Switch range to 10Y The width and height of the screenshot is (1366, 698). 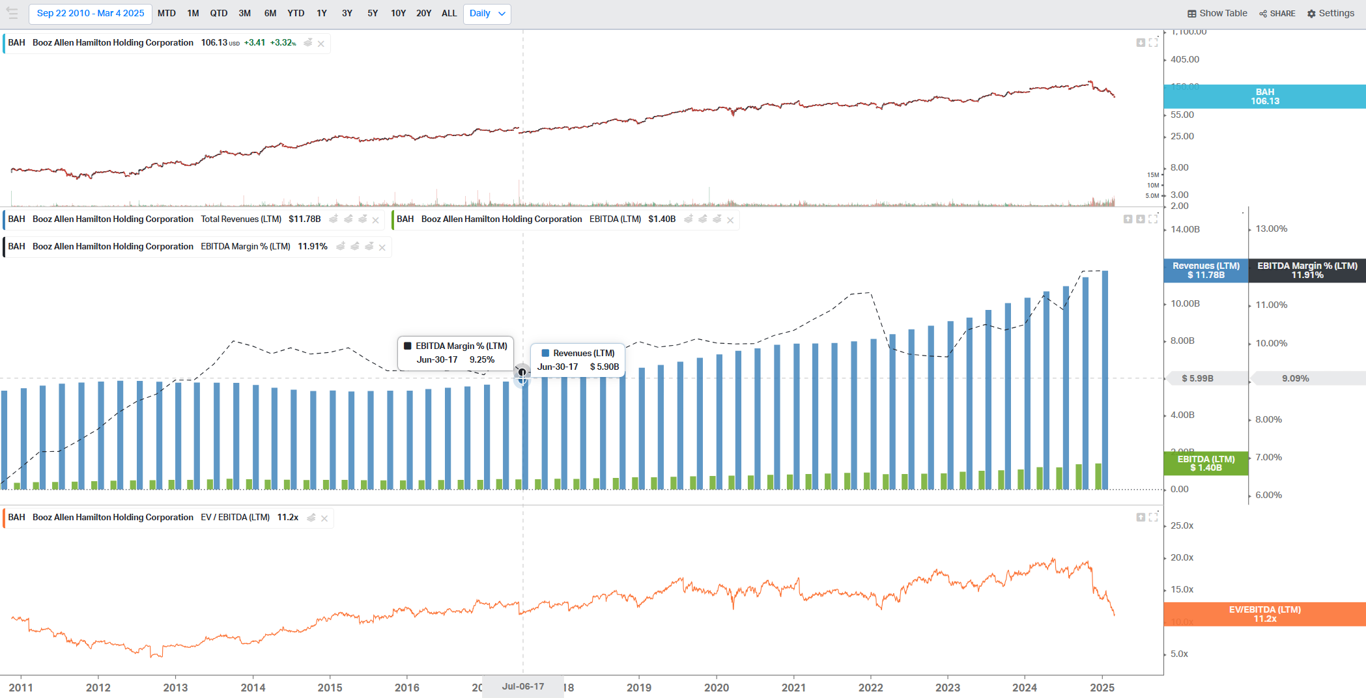click(398, 13)
